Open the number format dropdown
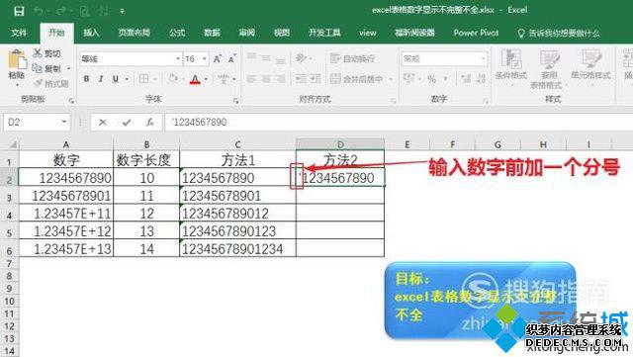 coord(484,59)
